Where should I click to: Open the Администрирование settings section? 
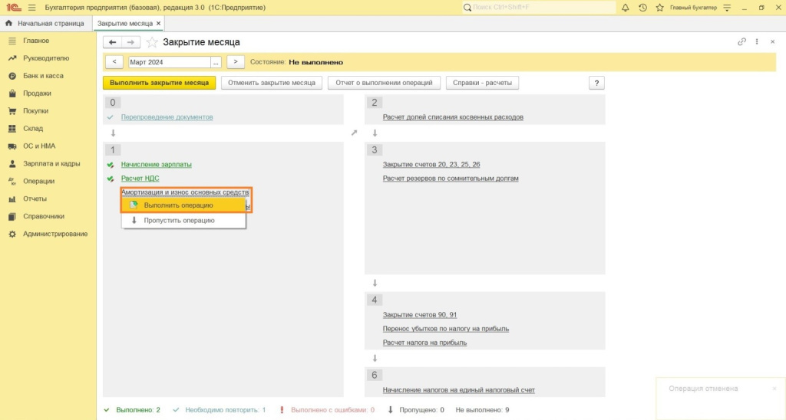(x=54, y=234)
